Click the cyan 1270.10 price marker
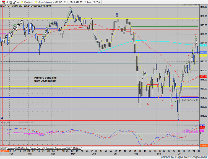Screen dimensions: 208x159 coord(203,45)
